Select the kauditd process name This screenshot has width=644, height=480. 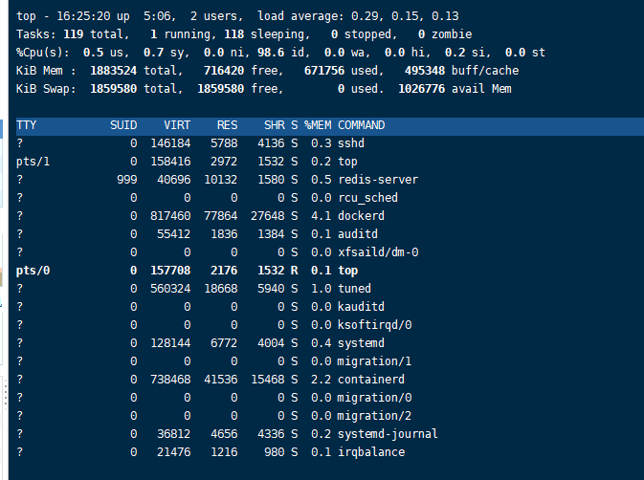pyautogui.click(x=361, y=307)
